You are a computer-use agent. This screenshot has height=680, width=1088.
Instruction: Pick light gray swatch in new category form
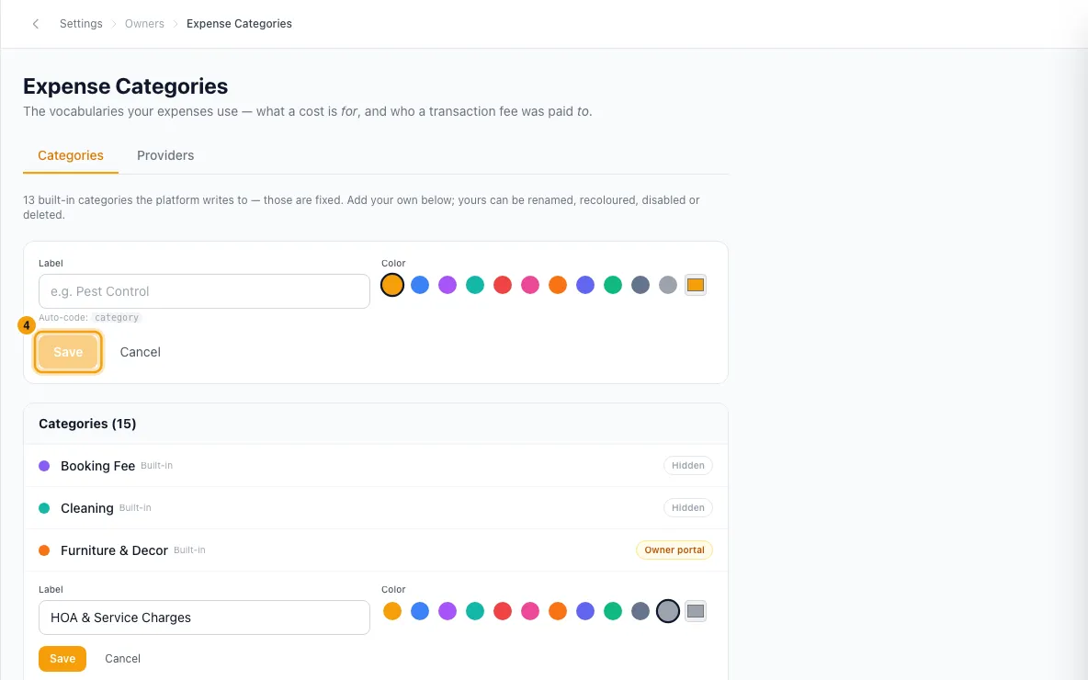667,285
